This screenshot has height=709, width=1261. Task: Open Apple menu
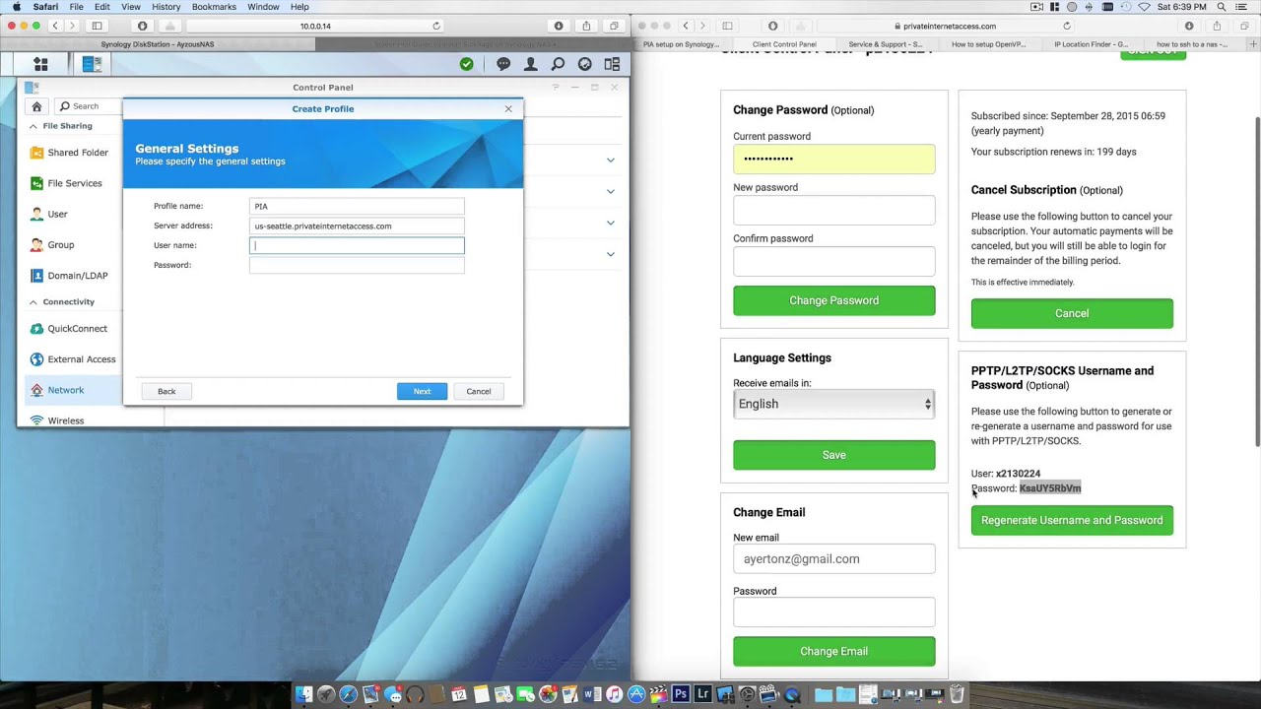(x=16, y=7)
